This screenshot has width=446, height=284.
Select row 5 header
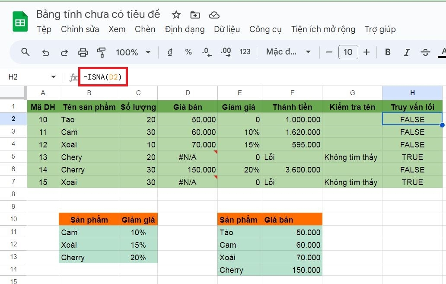click(13, 156)
